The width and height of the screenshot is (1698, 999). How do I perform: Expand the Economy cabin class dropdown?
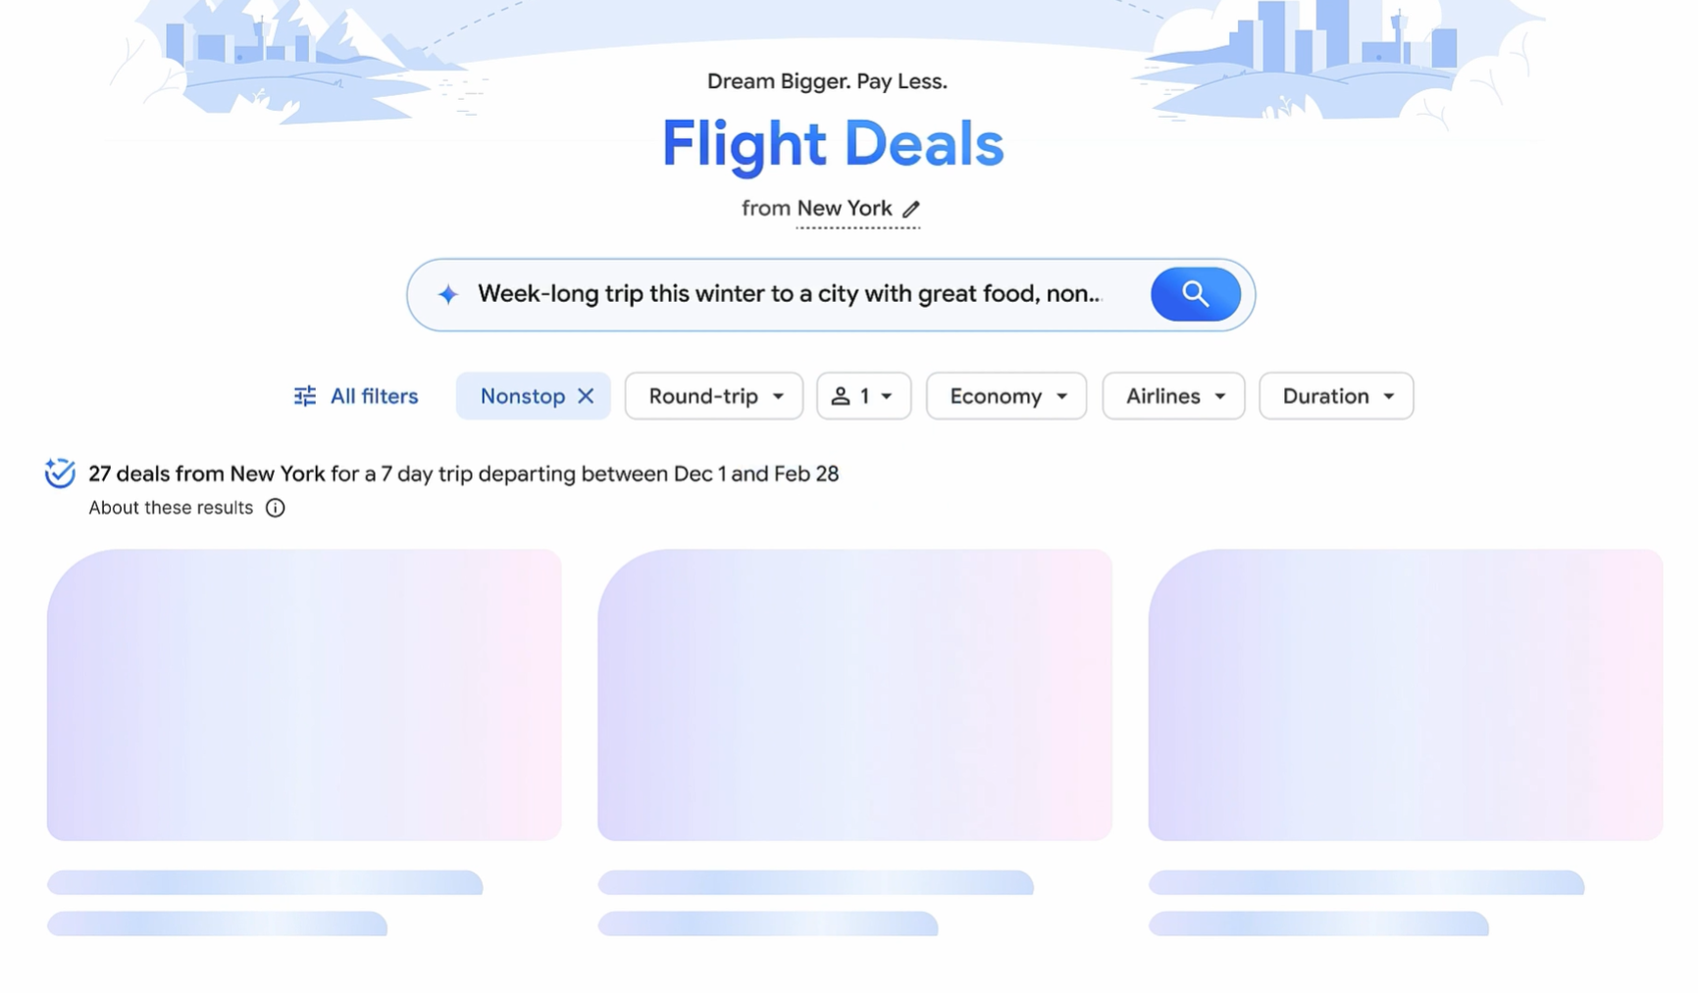[1006, 396]
